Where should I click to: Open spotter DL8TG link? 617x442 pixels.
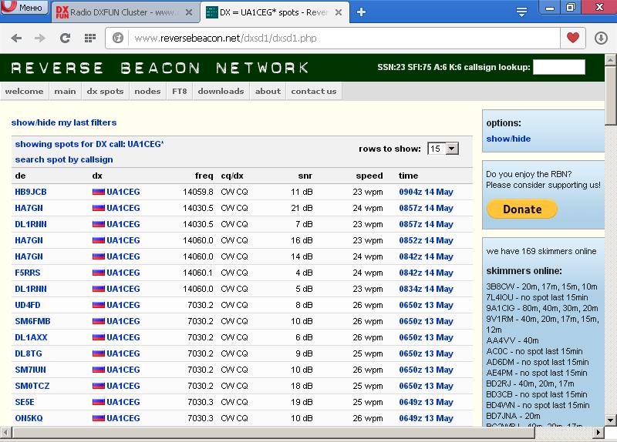(29, 353)
